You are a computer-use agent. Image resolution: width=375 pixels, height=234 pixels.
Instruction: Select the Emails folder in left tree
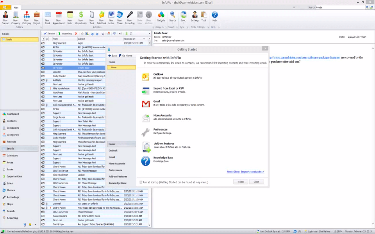point(20,39)
